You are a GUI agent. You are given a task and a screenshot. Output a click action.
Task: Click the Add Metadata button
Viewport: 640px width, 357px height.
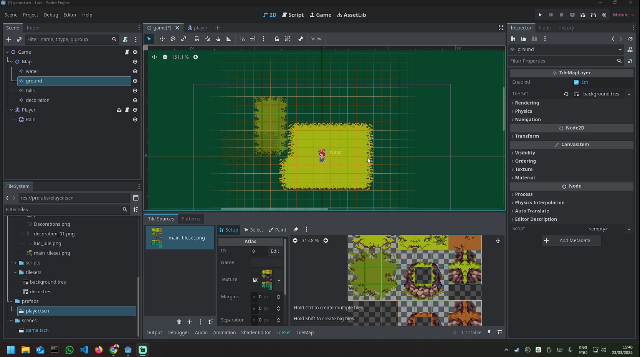pos(571,240)
